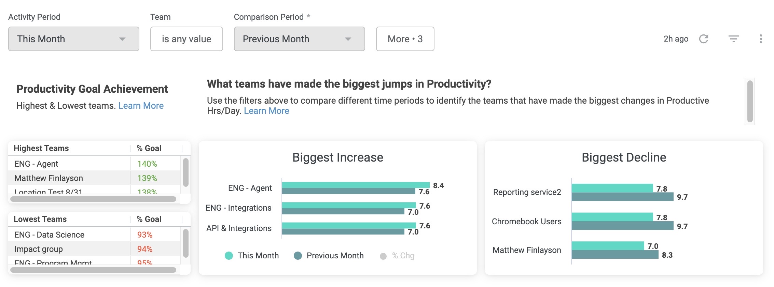The height and width of the screenshot is (287, 774).
Task: Open the filters toggle icon
Action: 733,39
